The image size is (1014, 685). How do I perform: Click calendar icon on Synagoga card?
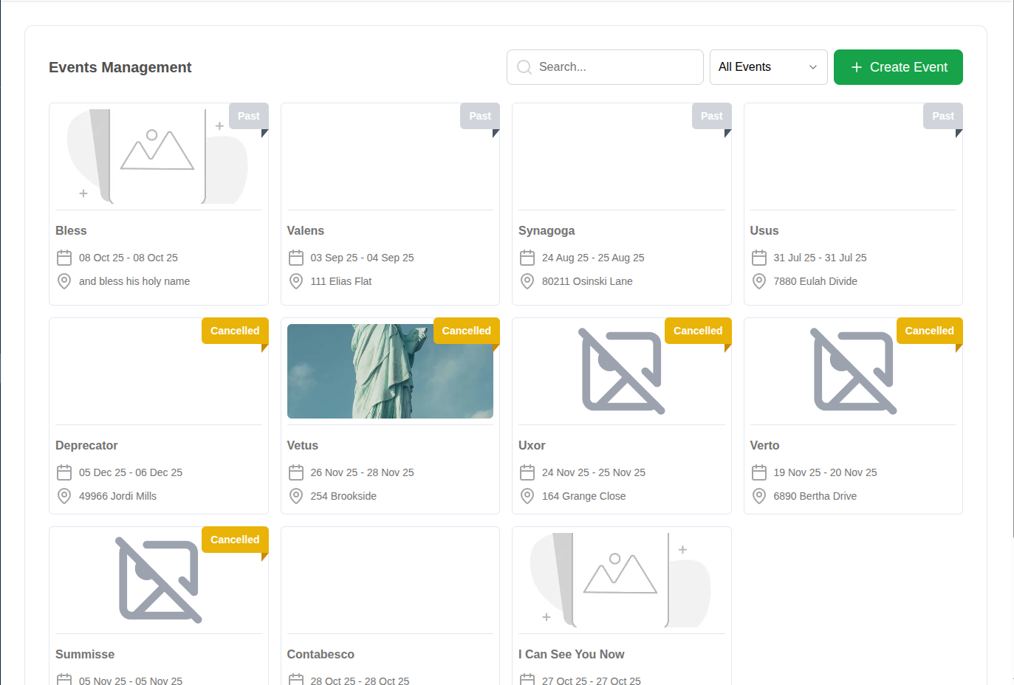(x=527, y=258)
